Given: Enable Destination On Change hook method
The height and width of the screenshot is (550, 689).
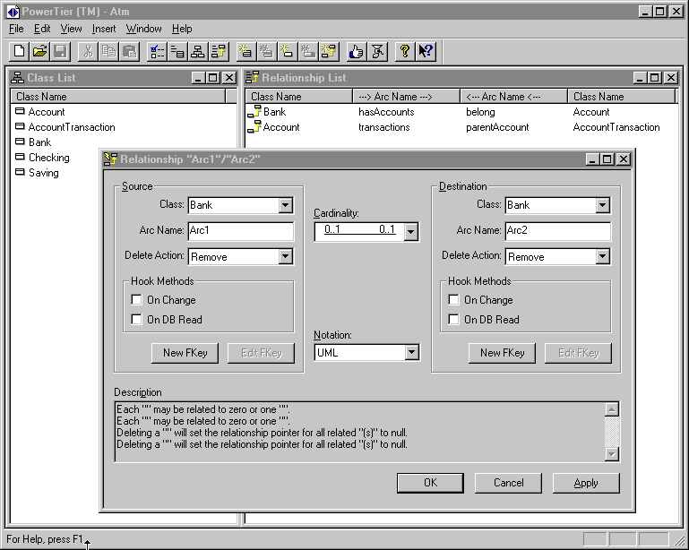Looking at the screenshot, I should pos(453,299).
